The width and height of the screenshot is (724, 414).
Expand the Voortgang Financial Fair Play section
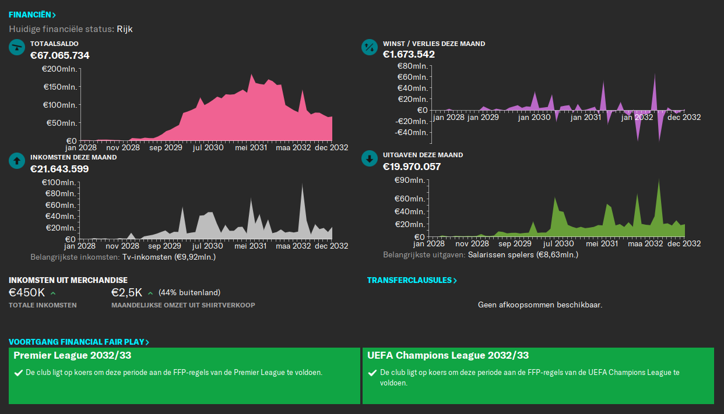coord(80,342)
